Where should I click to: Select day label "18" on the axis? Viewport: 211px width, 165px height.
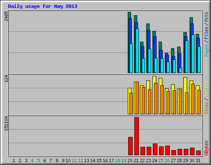[117, 160]
